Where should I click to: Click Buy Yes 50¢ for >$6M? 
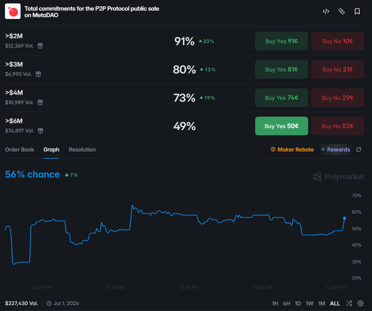pos(281,126)
